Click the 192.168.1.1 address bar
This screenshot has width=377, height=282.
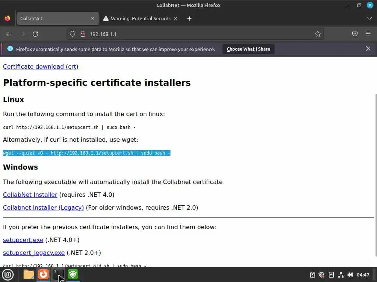tap(195, 34)
